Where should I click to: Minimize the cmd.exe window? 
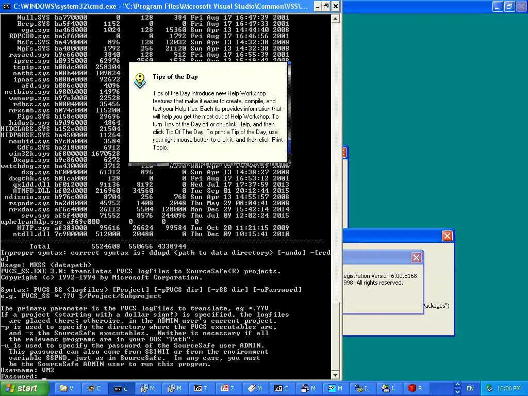tap(317, 6)
